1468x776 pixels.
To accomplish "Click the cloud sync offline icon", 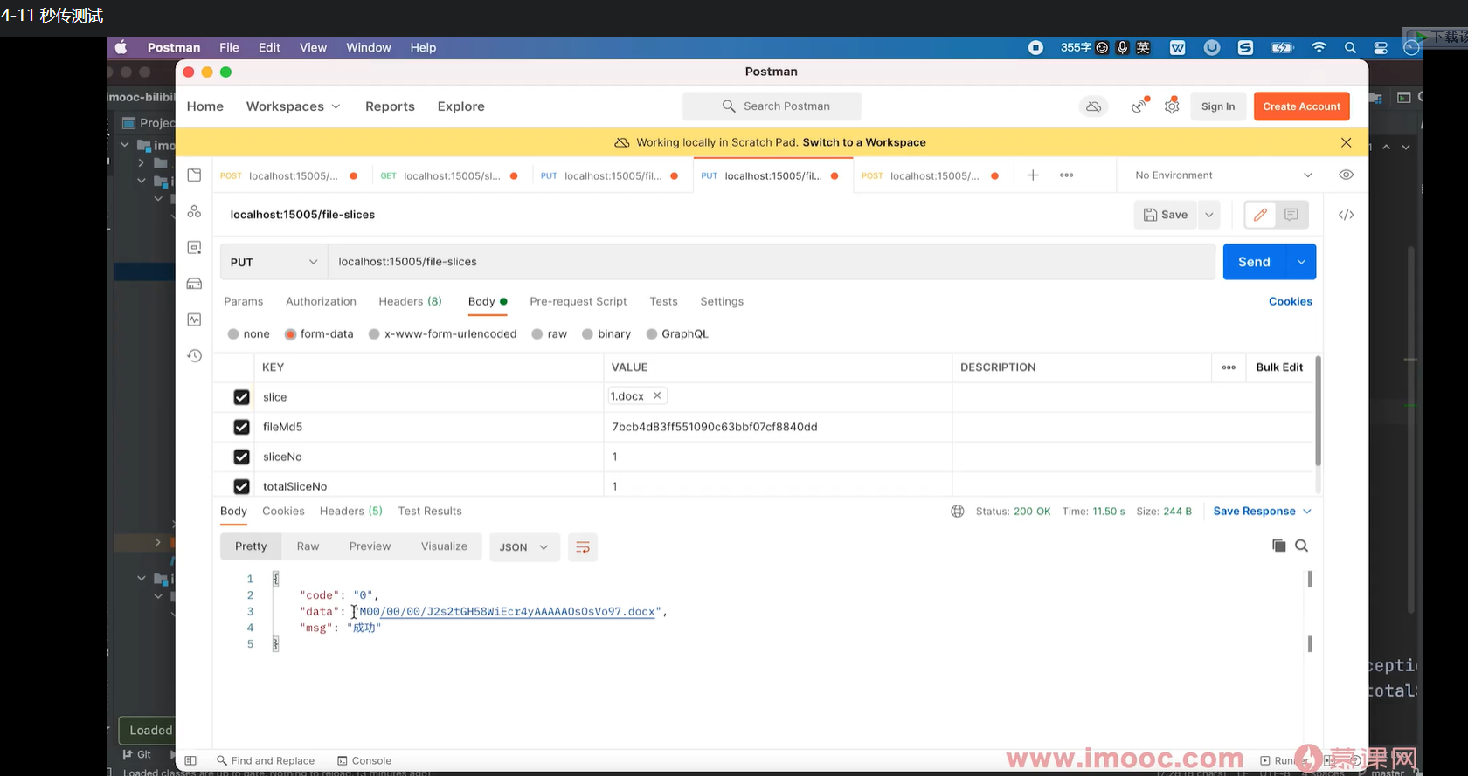I will (1093, 106).
